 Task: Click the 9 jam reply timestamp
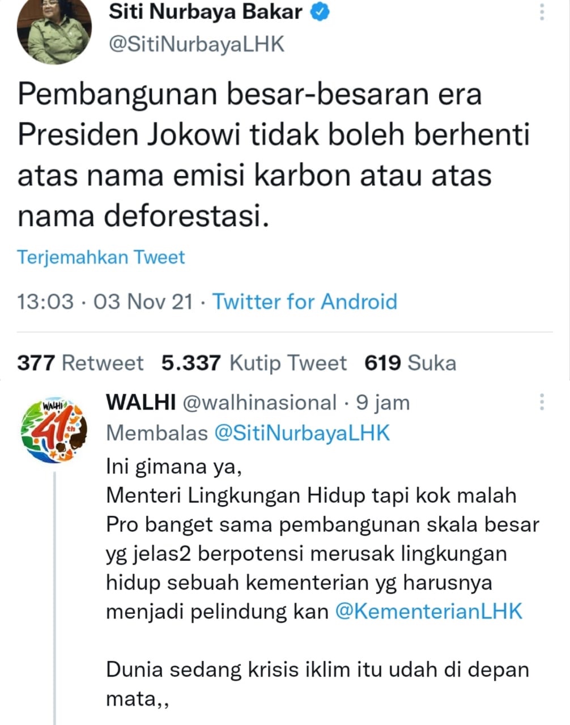[x=382, y=402]
